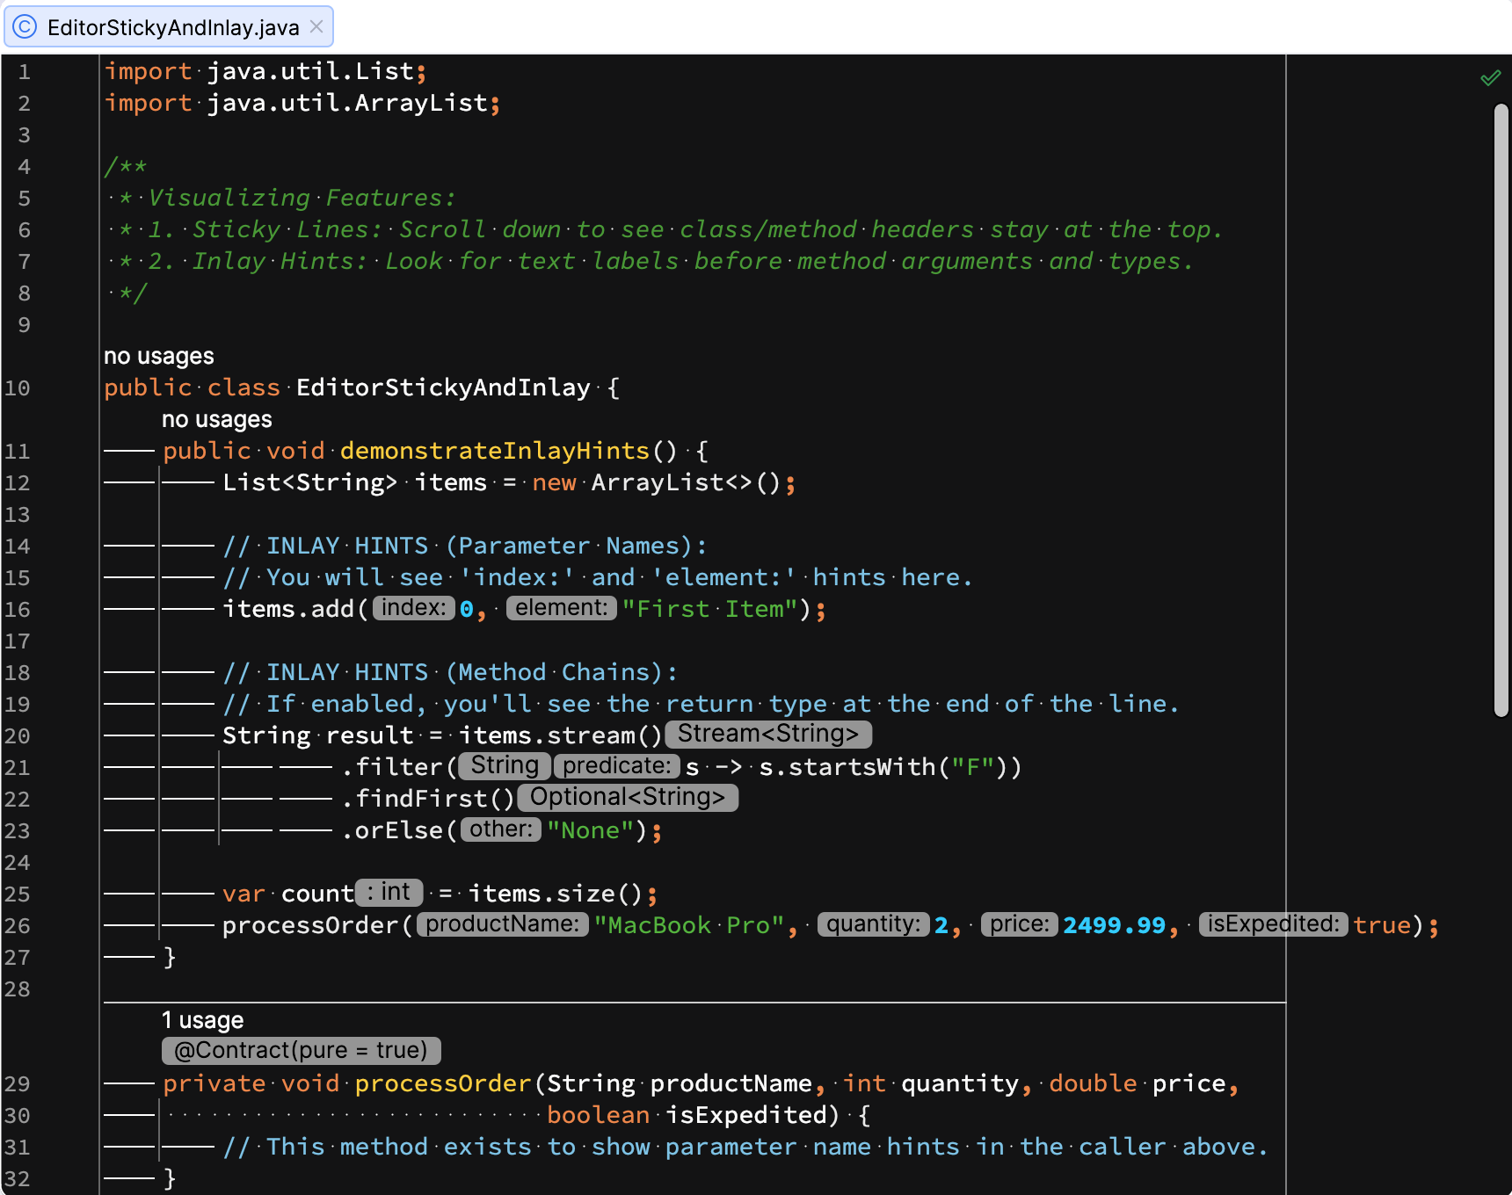1512x1195 pixels.
Task: Click line number 29 in the gutter
Action: pyautogui.click(x=17, y=1083)
